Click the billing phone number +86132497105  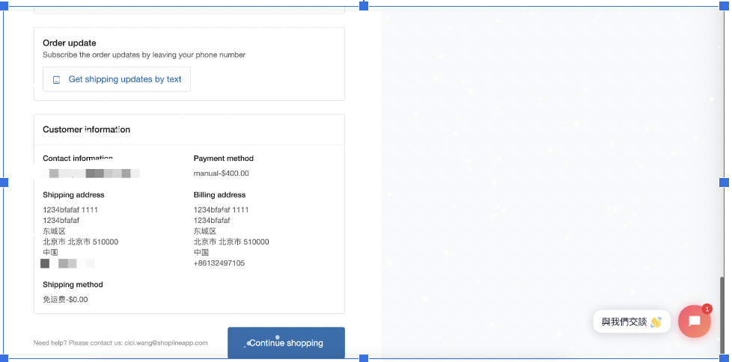coord(219,263)
